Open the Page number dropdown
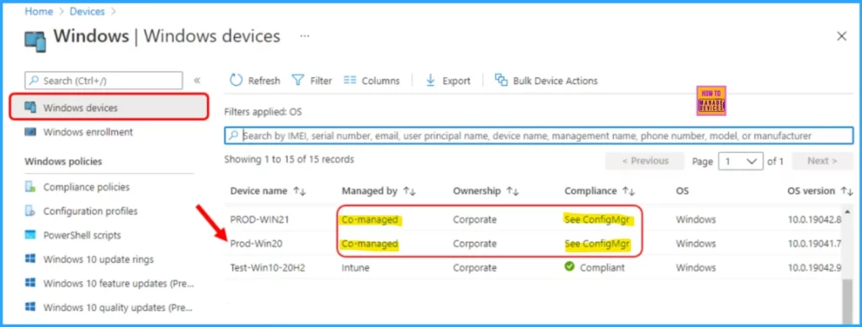 coord(741,161)
